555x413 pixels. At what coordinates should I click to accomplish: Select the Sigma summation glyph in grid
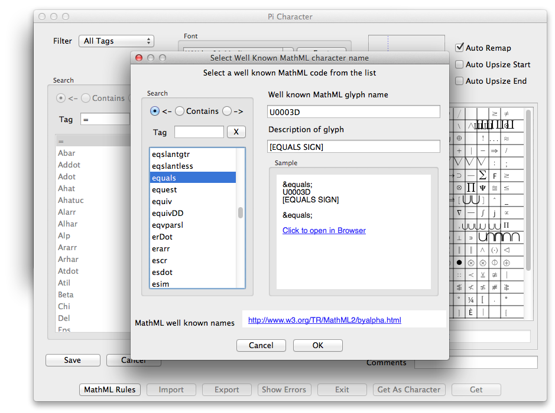coord(482,175)
